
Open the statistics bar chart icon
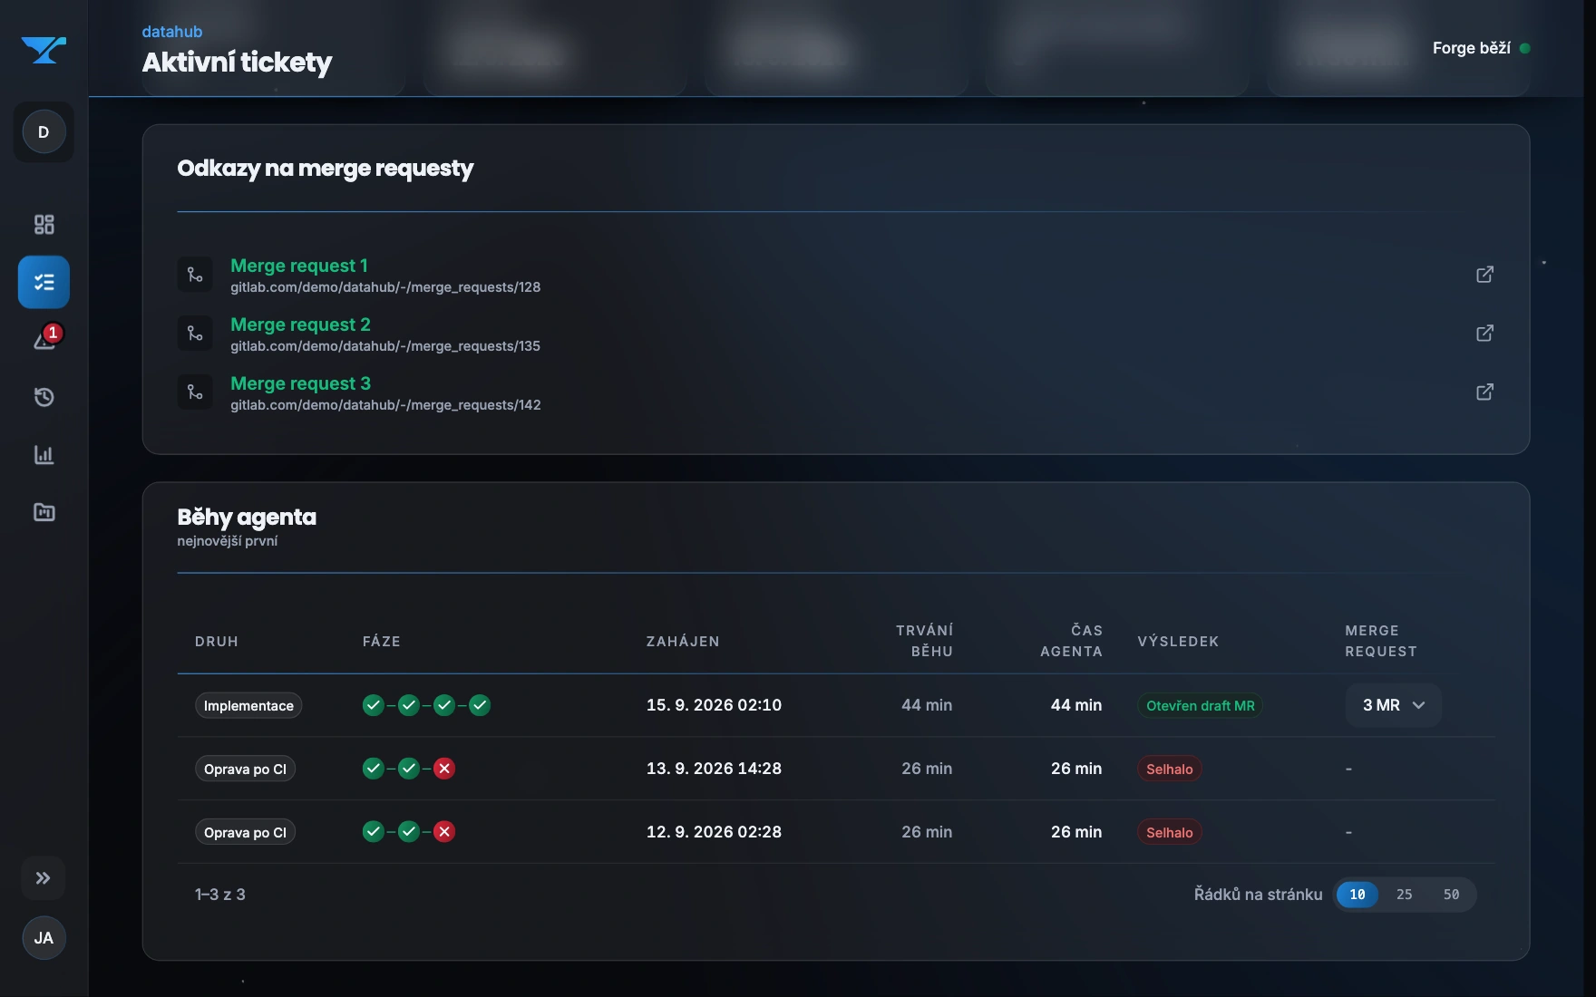44,454
